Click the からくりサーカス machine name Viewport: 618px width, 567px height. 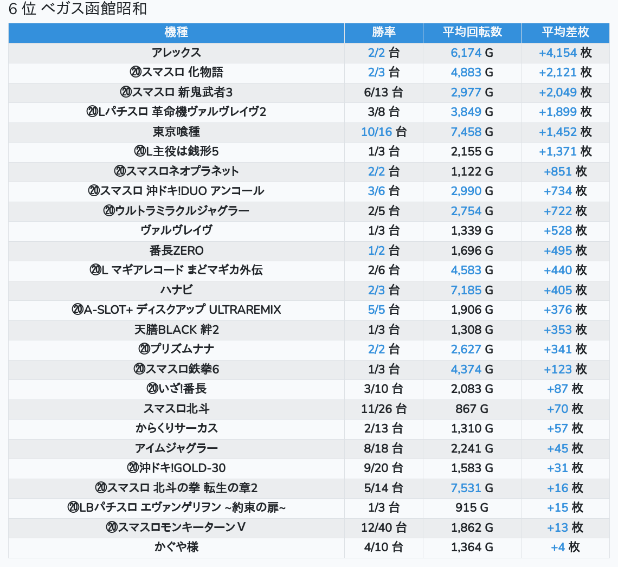click(x=176, y=429)
